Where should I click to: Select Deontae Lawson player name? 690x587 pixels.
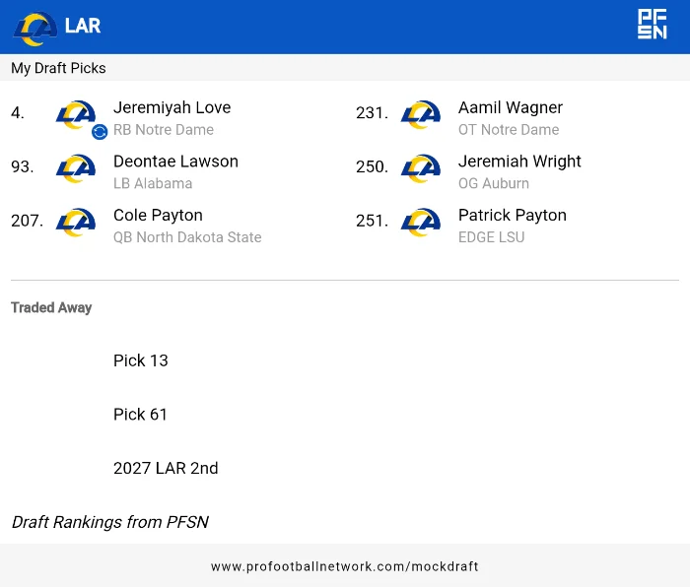(175, 162)
